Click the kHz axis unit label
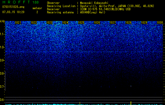 point(2,21)
